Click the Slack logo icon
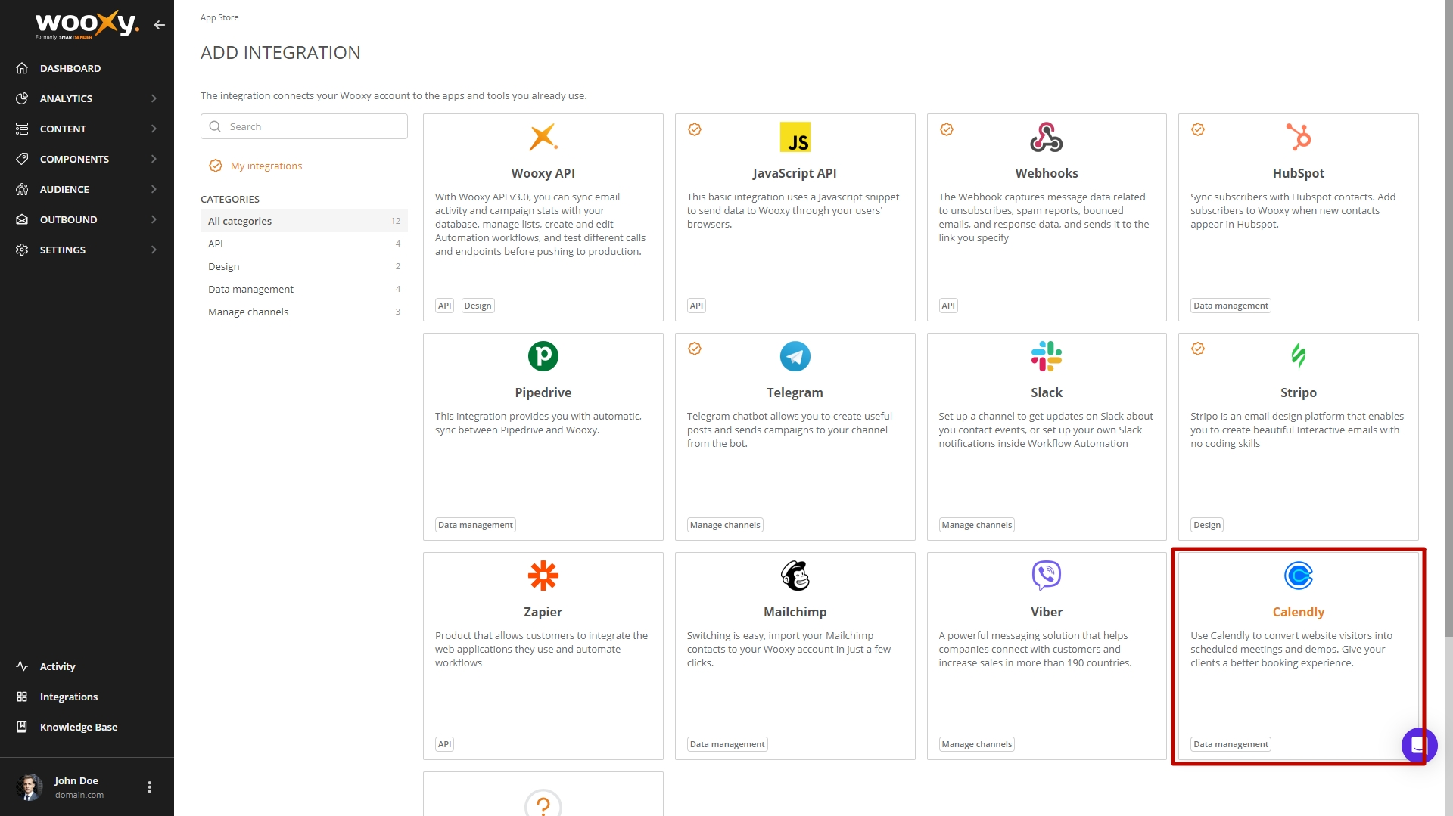 coord(1046,356)
